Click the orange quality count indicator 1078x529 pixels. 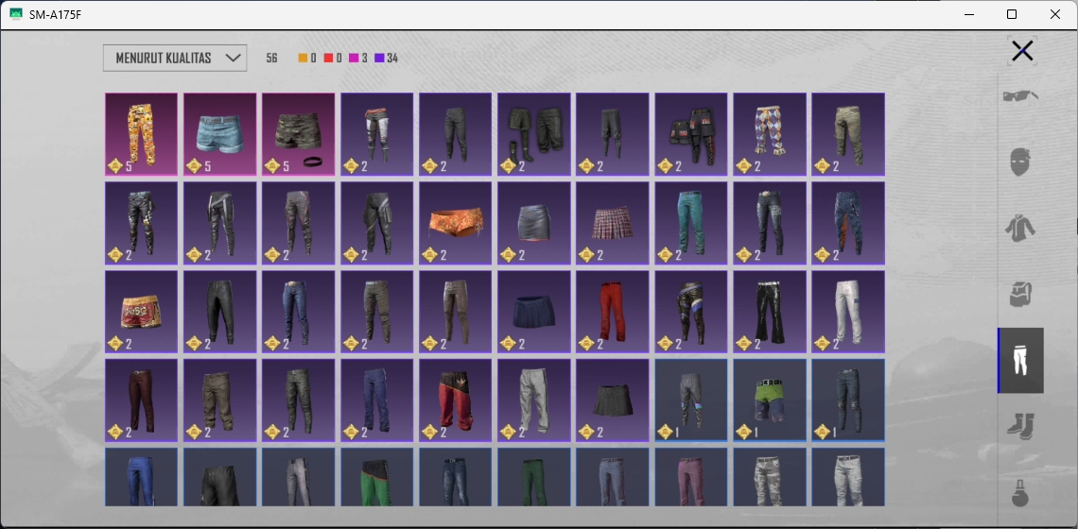point(307,59)
